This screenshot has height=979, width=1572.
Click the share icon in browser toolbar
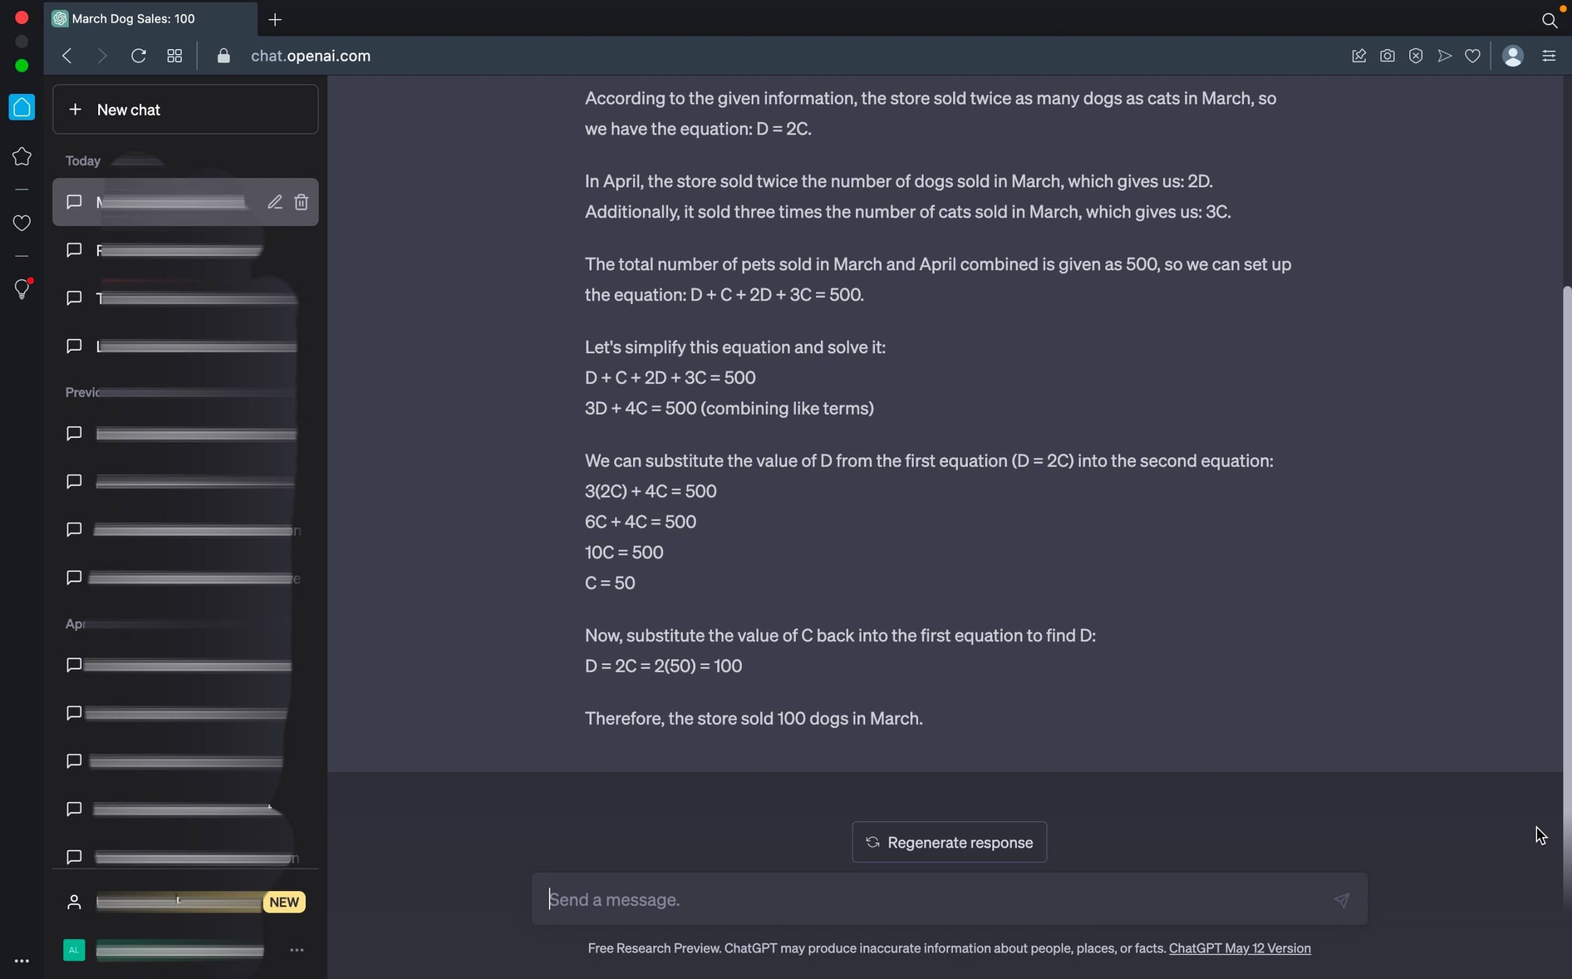(x=1444, y=55)
